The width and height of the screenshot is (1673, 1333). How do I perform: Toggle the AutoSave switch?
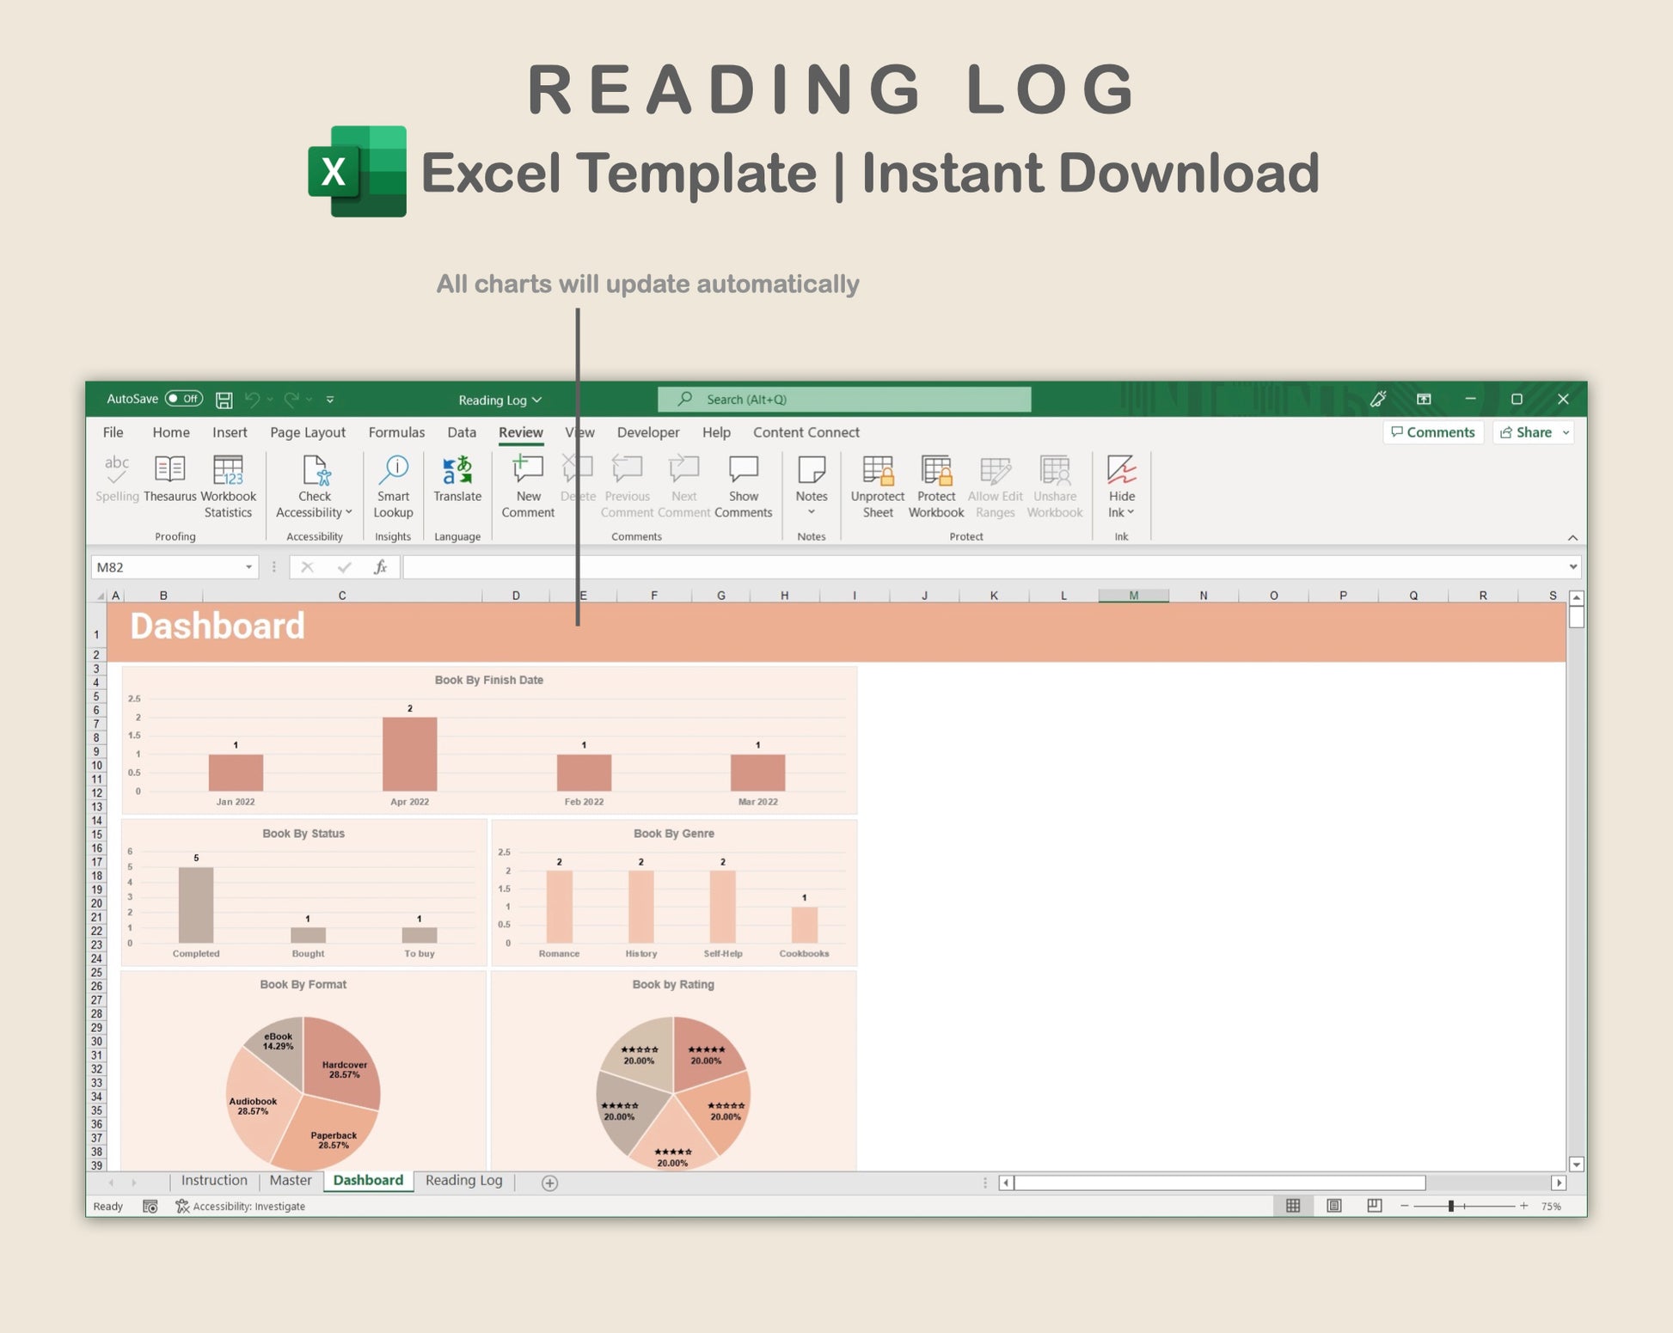point(184,399)
